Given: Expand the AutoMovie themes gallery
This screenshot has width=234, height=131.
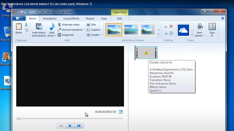Looking at the screenshot, I should 158,34.
